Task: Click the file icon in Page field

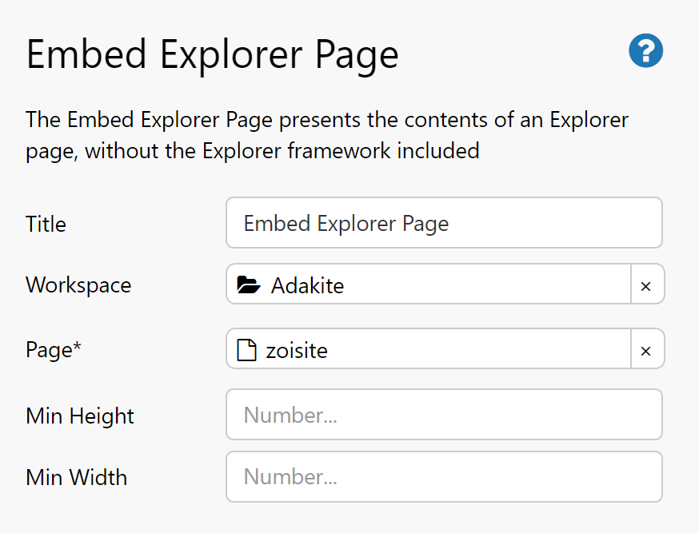Action: coord(247,350)
